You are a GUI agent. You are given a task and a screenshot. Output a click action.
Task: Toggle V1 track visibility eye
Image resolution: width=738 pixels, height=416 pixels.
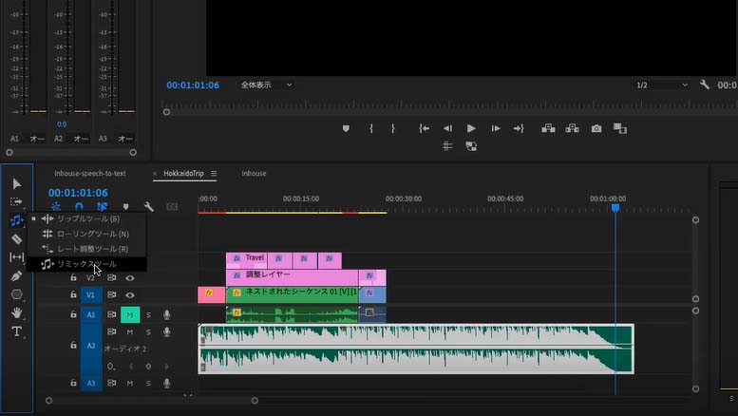(130, 295)
